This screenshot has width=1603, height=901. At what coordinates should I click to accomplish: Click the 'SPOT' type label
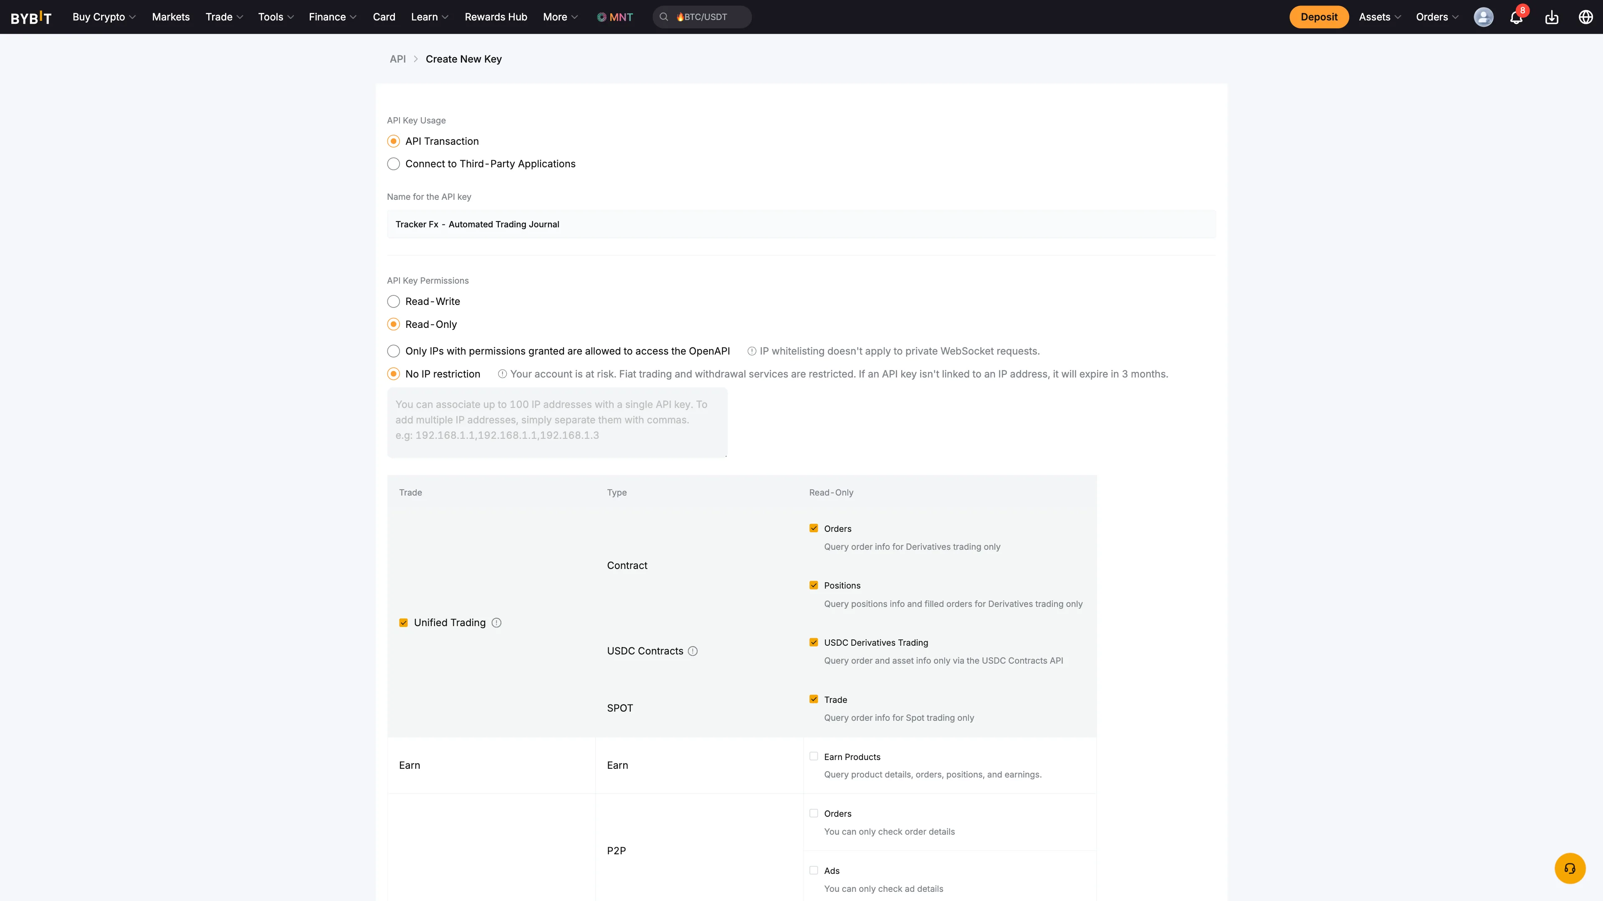click(620, 708)
